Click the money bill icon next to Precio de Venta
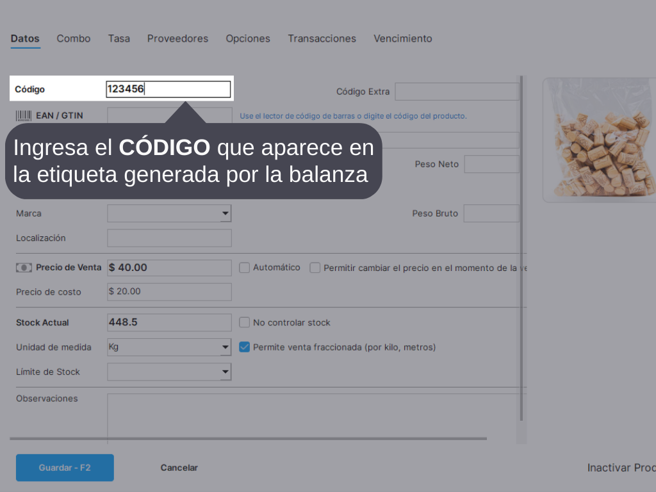Viewport: 656px width, 492px height. tap(24, 268)
